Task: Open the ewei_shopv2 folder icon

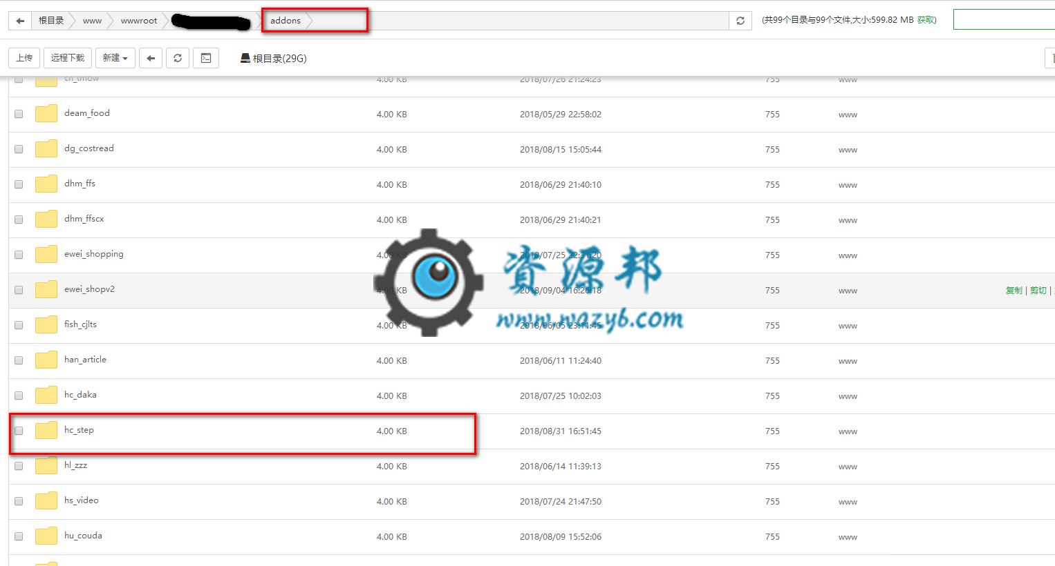Action: coord(46,289)
